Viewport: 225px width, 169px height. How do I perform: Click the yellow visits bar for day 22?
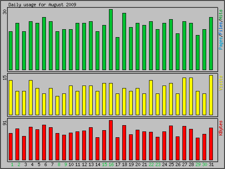coord(151,98)
